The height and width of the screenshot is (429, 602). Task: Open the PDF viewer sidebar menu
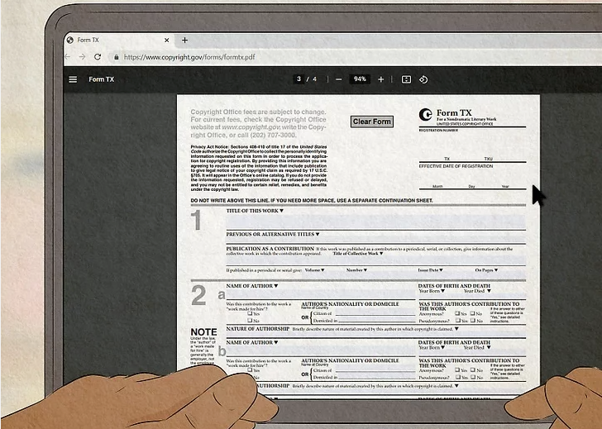click(73, 79)
